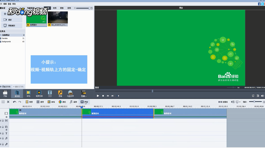The height and width of the screenshot is (148, 265).
Task: Open the Twitter share icon
Action: click(263, 4)
